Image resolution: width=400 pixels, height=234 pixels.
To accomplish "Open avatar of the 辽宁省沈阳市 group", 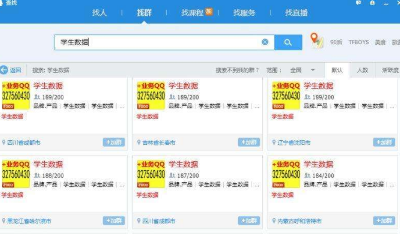I will 286,96.
